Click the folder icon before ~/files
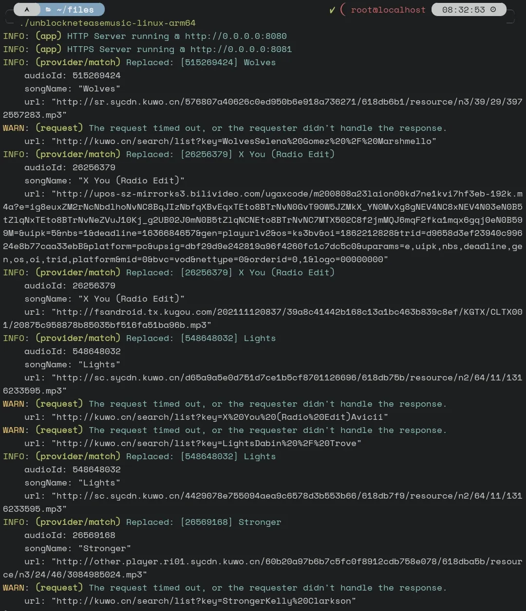The height and width of the screenshot is (611, 526). coord(48,9)
